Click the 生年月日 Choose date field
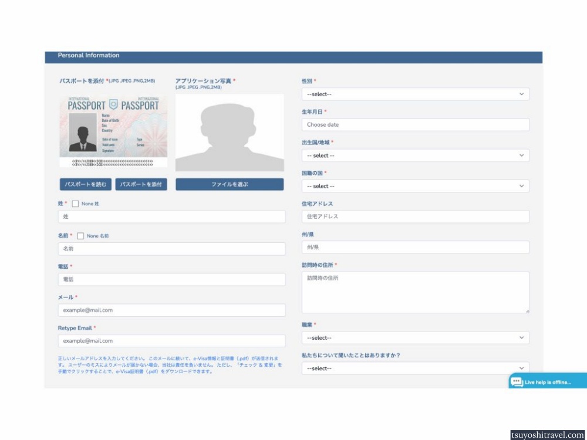The width and height of the screenshot is (587, 440). [415, 124]
